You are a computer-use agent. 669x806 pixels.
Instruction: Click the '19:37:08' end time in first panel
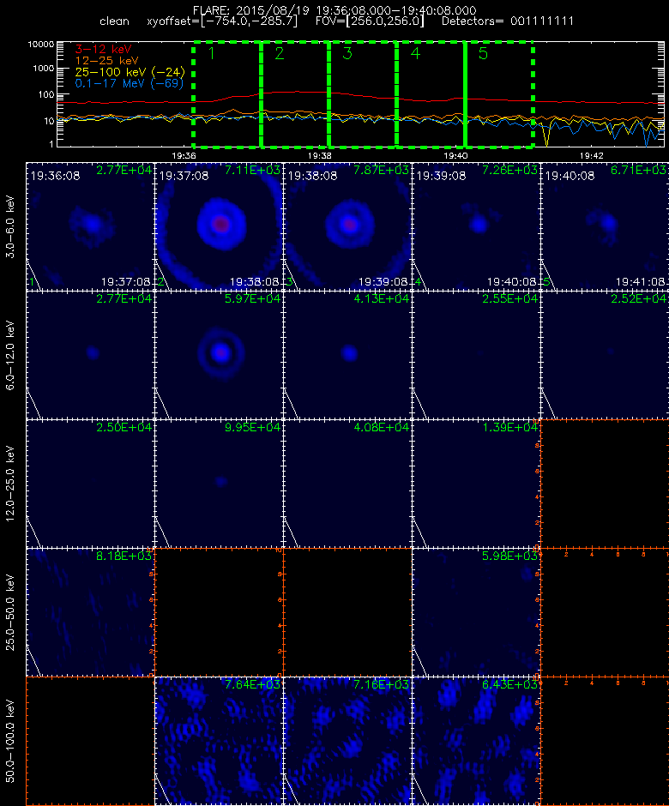126,282
